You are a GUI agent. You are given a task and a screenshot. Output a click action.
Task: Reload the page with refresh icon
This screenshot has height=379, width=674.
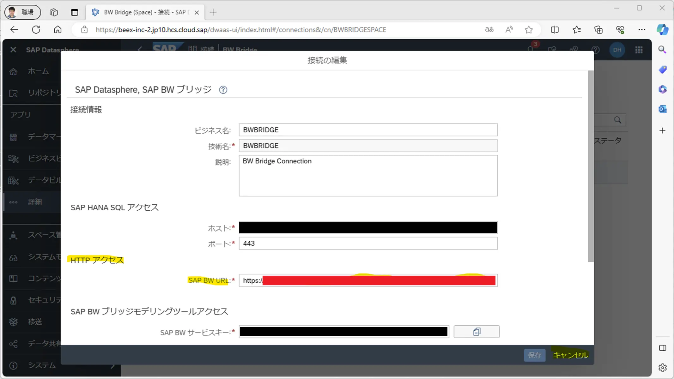point(36,30)
